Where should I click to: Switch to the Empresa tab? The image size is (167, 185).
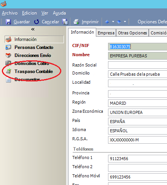[x=106, y=33]
